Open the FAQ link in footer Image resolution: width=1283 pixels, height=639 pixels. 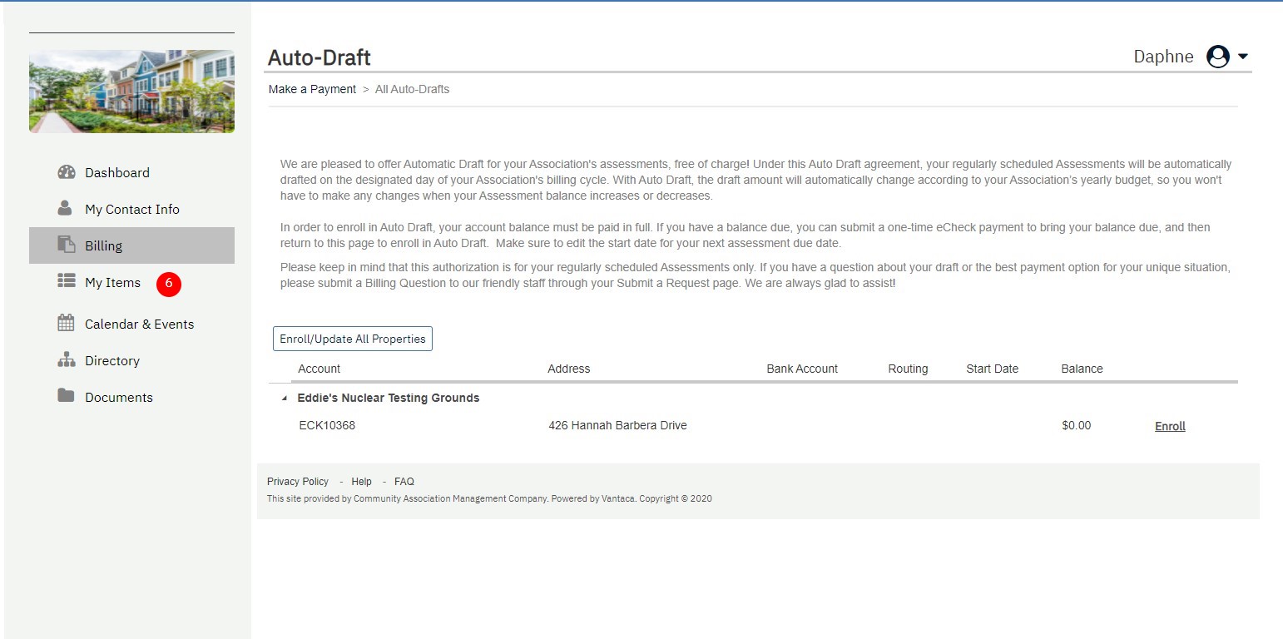[x=404, y=482]
